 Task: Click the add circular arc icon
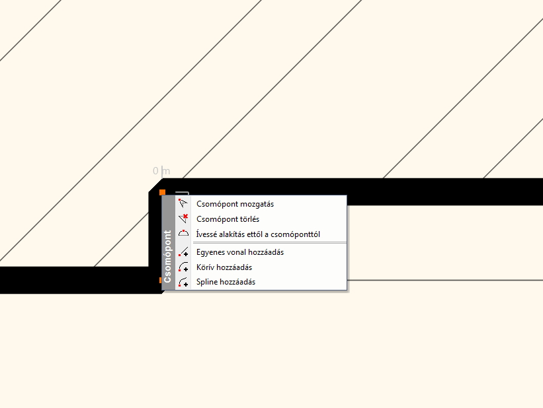coord(184,267)
